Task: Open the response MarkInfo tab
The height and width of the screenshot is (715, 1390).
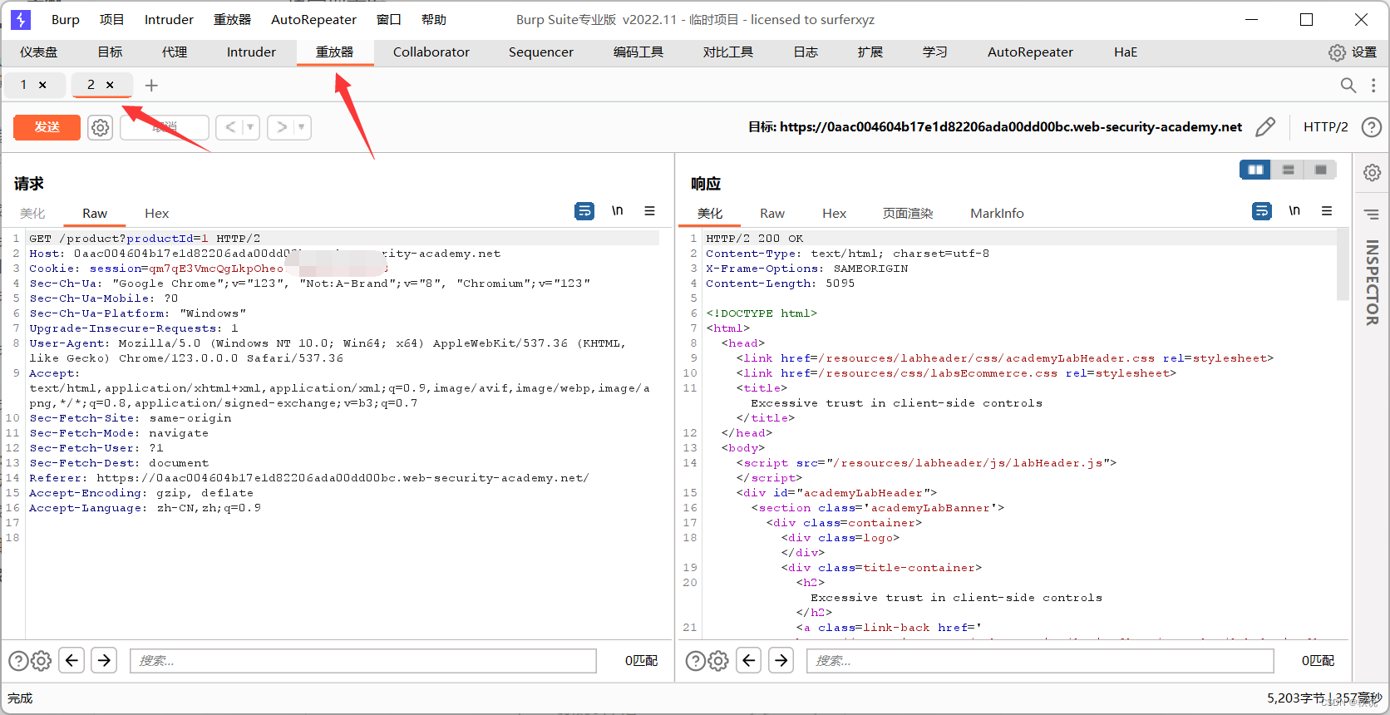Action: click(997, 214)
